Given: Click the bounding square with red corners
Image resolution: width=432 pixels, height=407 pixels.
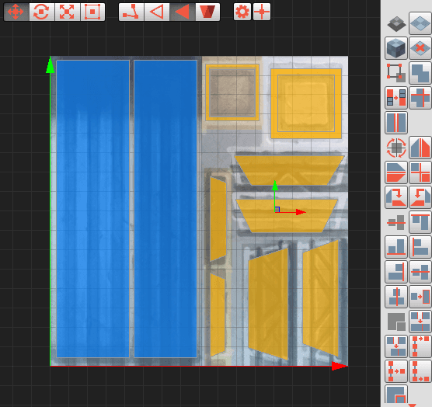Looking at the screenshot, I should (x=396, y=73).
